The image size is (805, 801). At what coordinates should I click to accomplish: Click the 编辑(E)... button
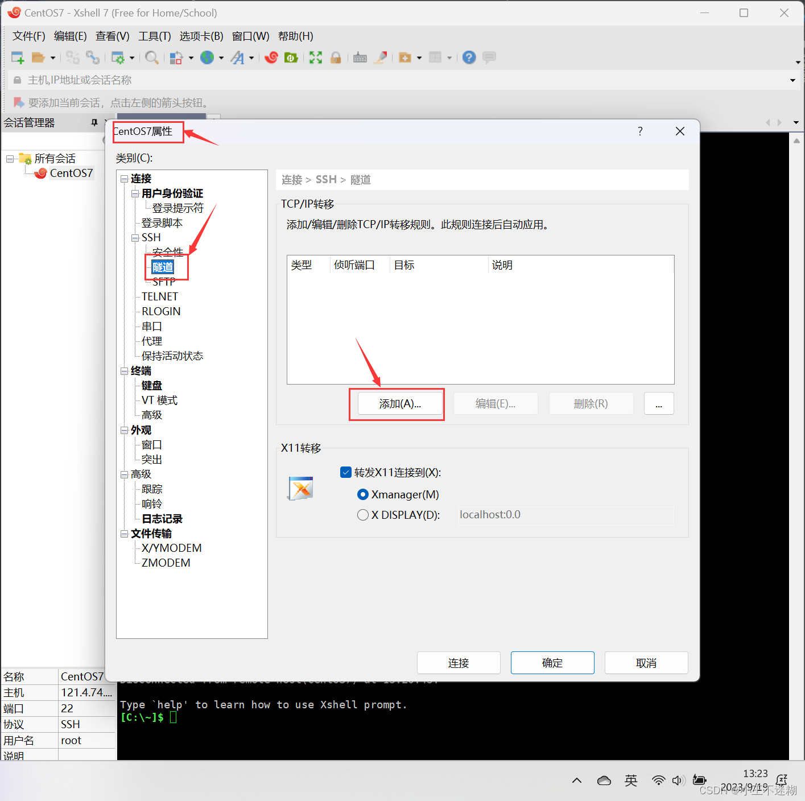496,404
